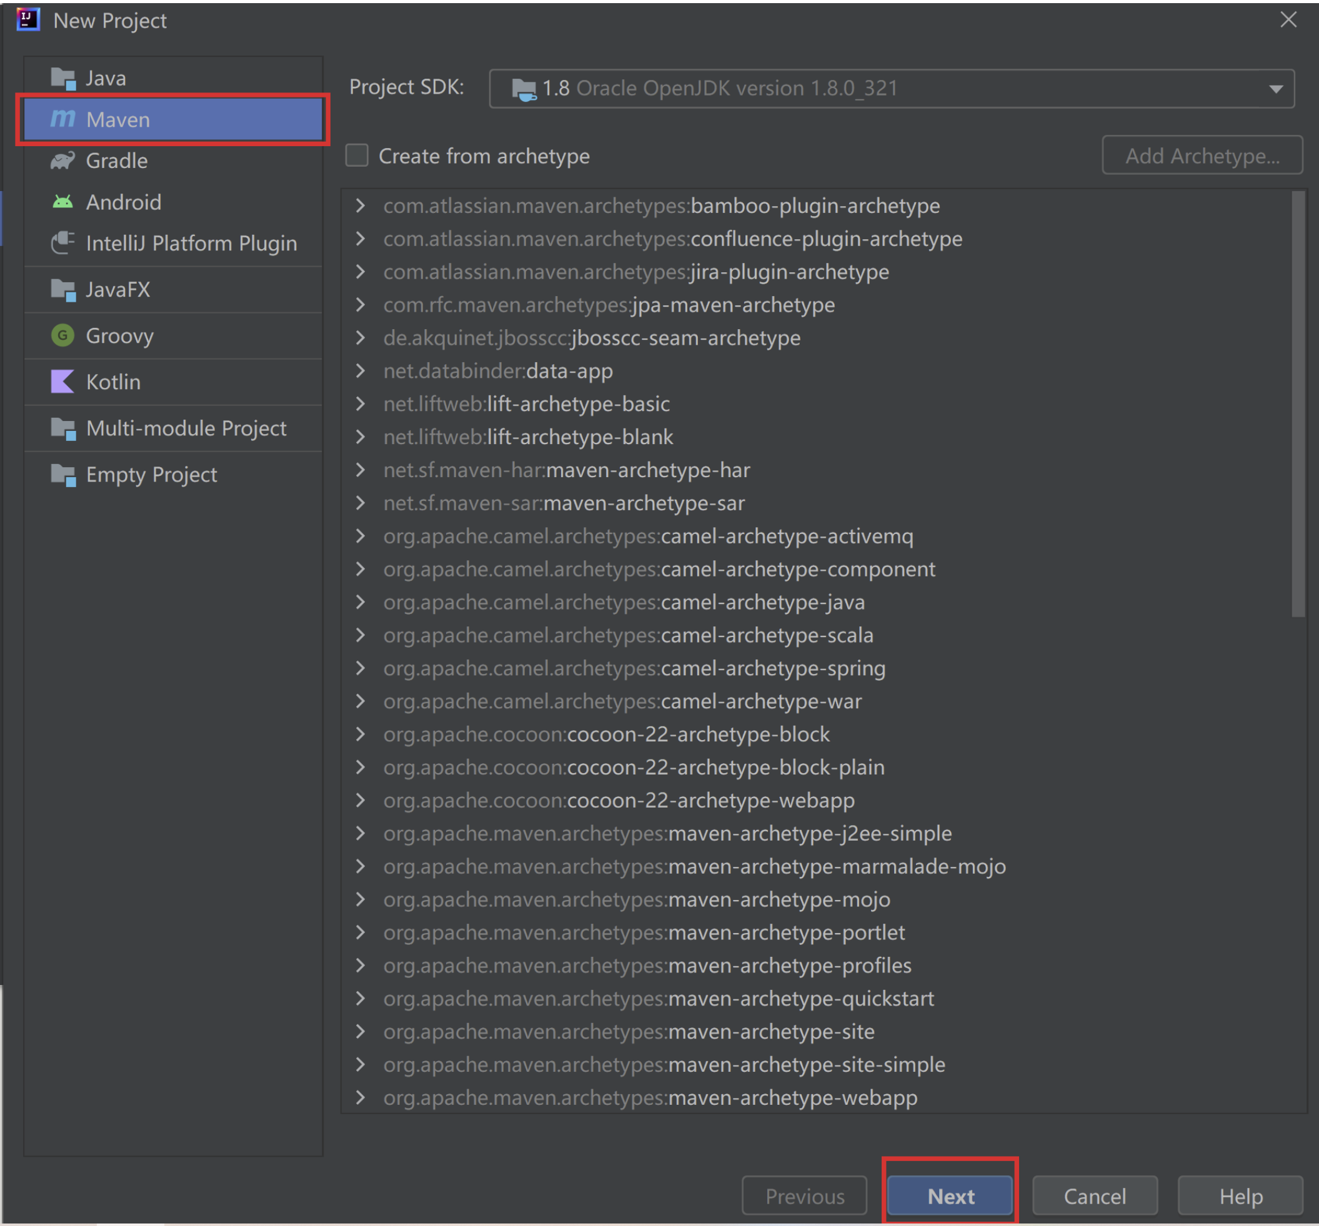Select Maven project type
Screen dimensions: 1319x1226
click(173, 119)
